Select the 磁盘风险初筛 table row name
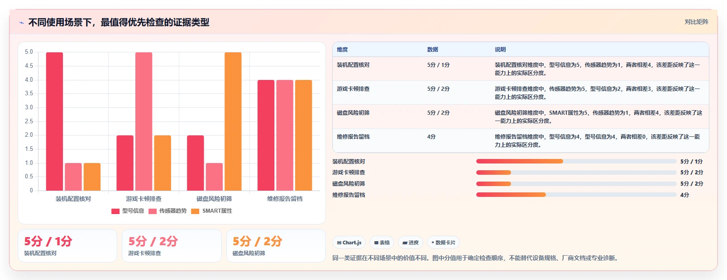 [353, 113]
